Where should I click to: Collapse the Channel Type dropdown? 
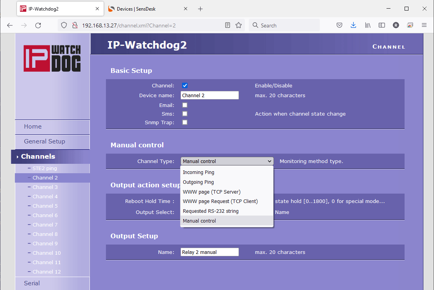[x=227, y=161]
